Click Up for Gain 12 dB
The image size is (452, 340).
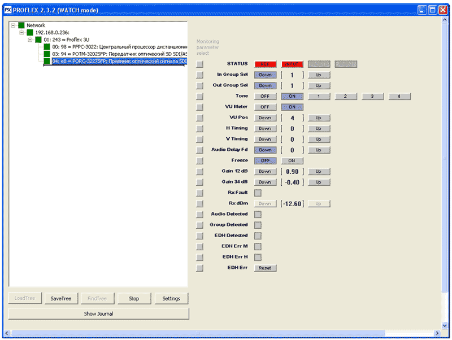[x=319, y=172]
